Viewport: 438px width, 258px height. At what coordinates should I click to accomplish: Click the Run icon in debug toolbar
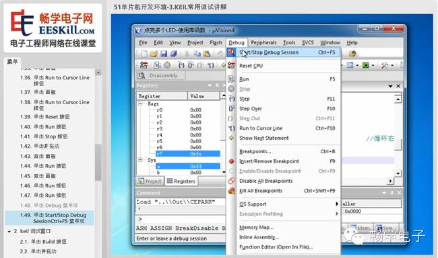[x=157, y=65]
